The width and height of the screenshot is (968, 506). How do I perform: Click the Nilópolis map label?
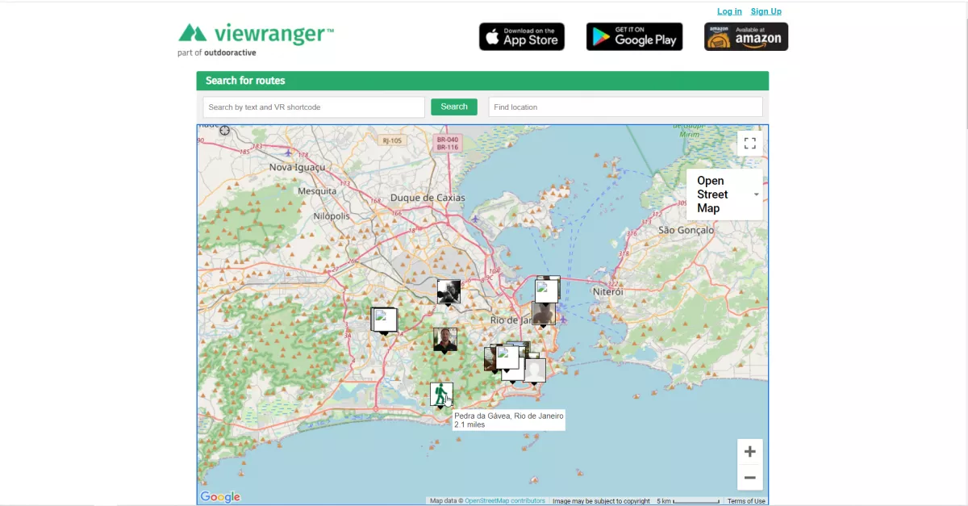[x=332, y=216]
